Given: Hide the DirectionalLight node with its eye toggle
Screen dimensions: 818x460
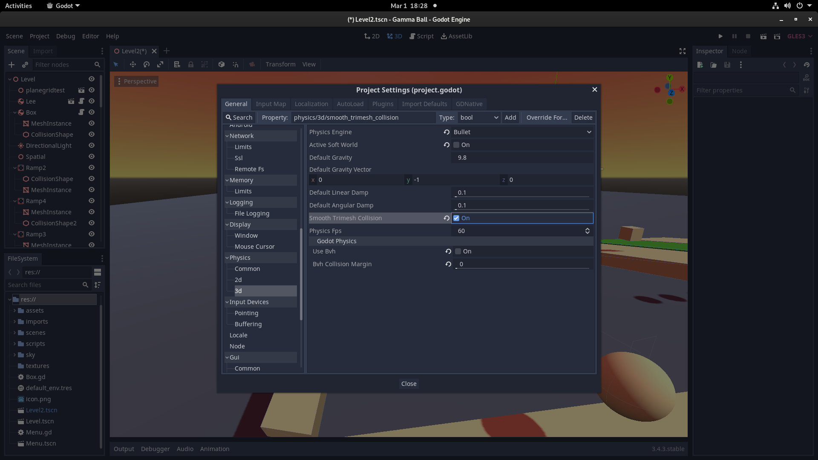Looking at the screenshot, I should pyautogui.click(x=91, y=145).
